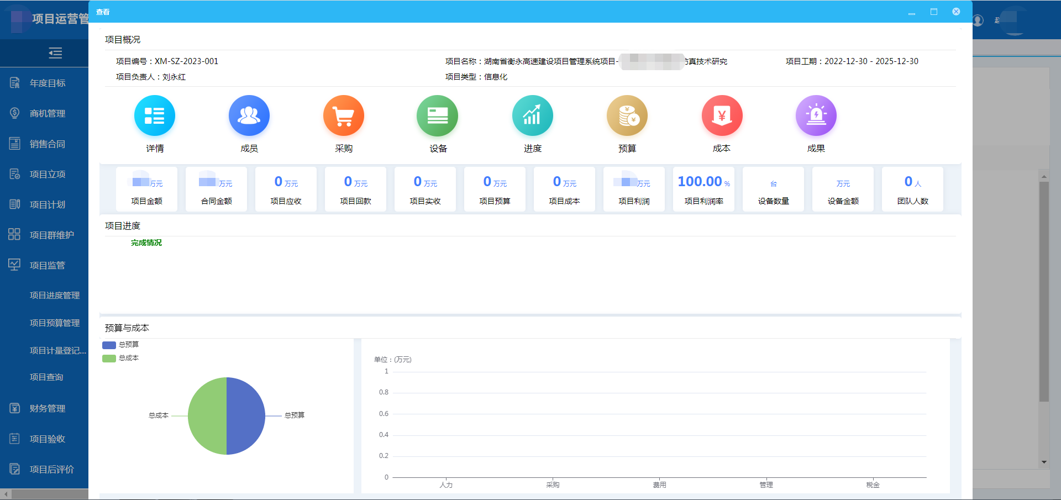
Task: Maximize the 查看 dialog window
Action: (934, 12)
